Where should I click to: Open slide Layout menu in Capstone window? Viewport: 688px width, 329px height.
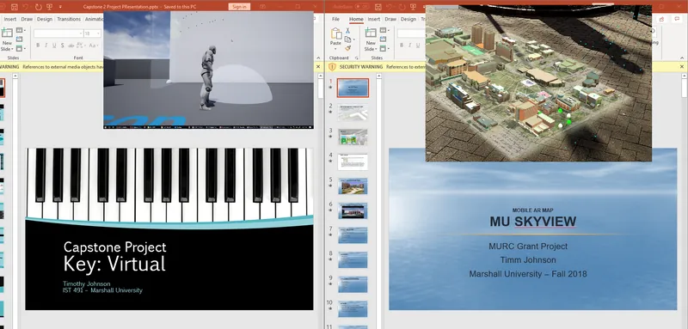point(20,30)
